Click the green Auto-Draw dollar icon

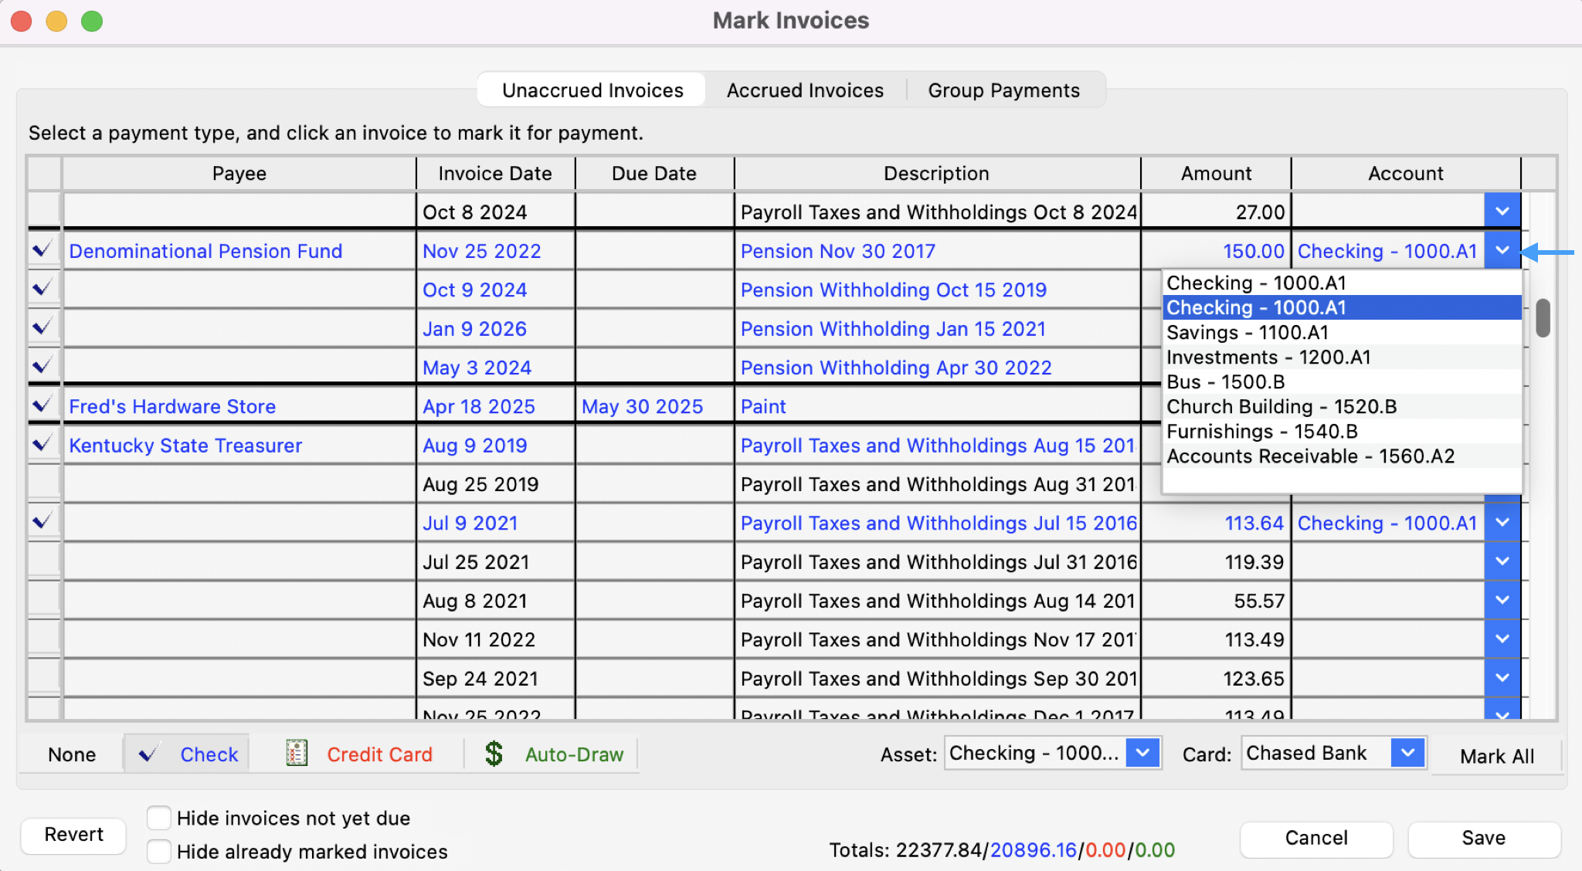point(494,753)
